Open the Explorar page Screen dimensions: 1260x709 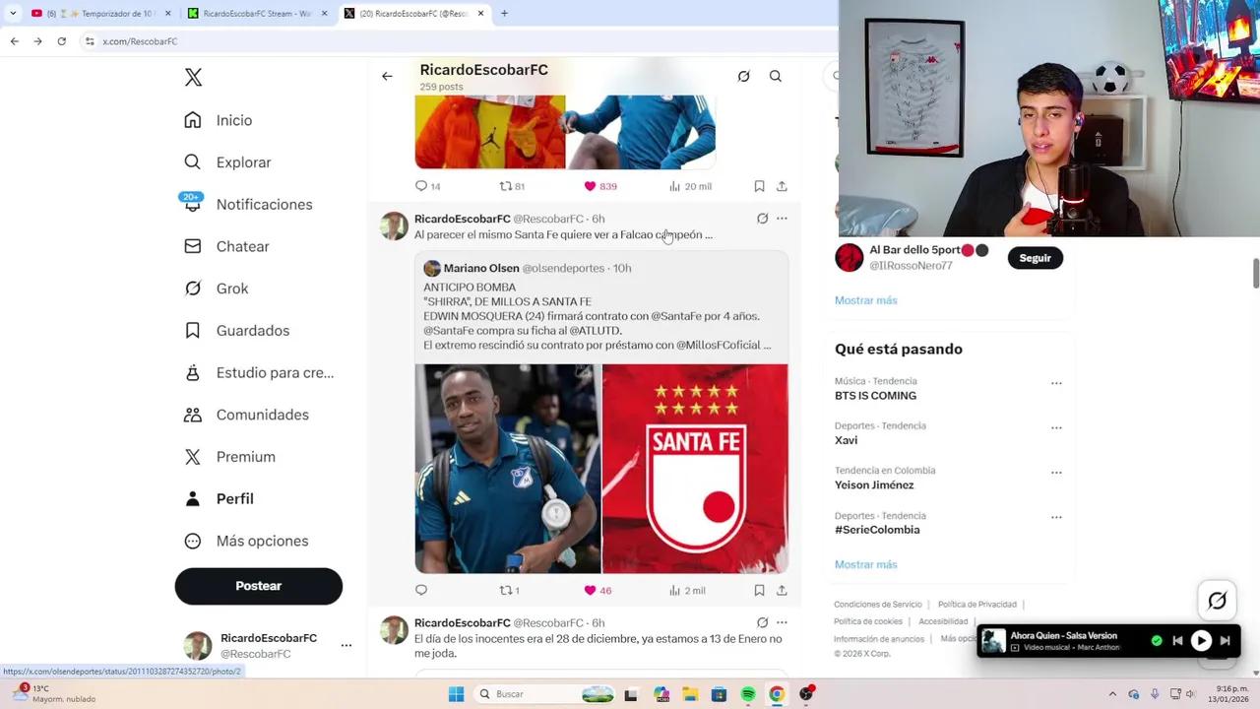[x=227, y=162]
